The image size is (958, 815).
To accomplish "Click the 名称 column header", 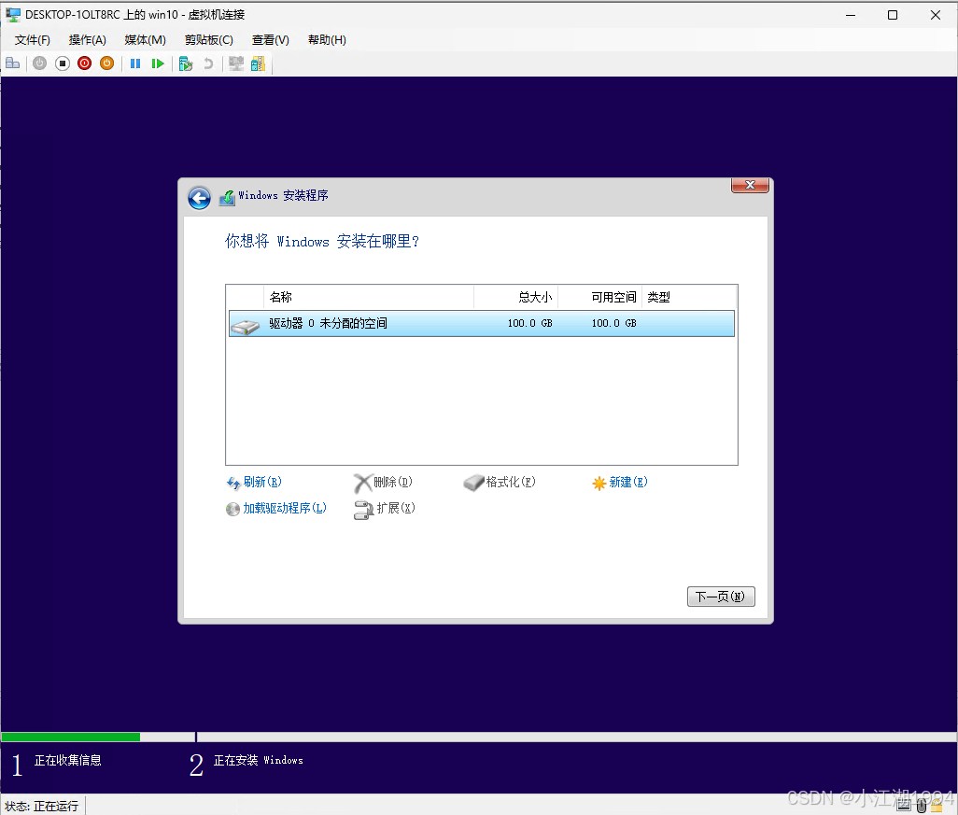I will click(x=369, y=298).
